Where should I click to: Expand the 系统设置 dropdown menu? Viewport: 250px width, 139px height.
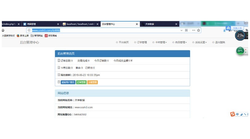point(200,42)
